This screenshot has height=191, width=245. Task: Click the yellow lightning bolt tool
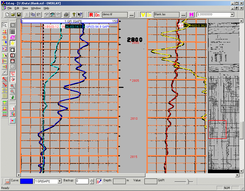(13, 43)
